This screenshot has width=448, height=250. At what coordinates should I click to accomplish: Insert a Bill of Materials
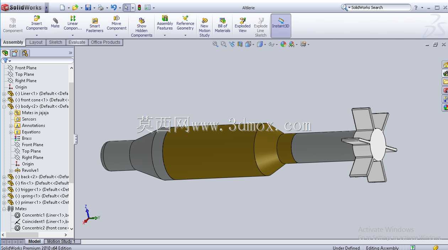point(223,25)
